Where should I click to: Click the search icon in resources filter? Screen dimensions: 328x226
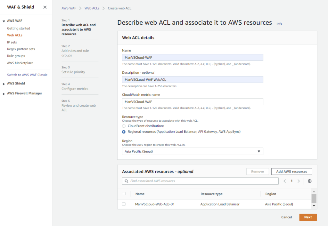[126, 181]
